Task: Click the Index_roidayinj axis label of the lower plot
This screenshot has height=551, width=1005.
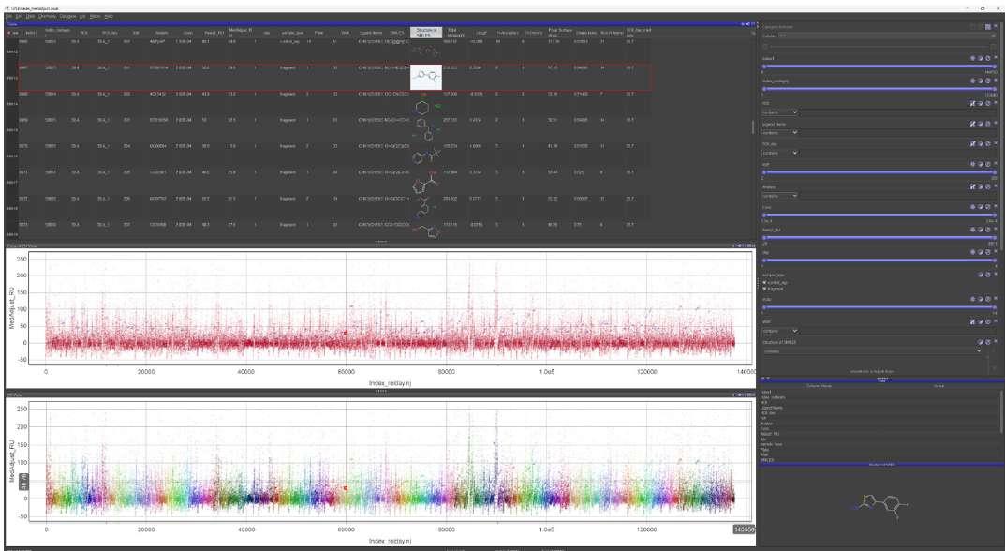Action: 390,541
